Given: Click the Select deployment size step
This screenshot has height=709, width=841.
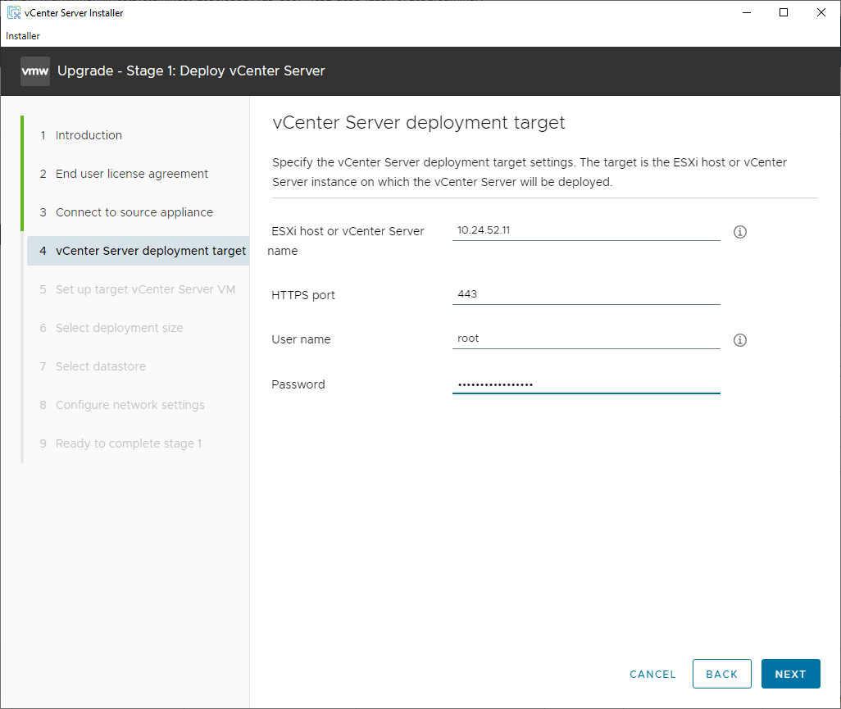Looking at the screenshot, I should pos(119,328).
